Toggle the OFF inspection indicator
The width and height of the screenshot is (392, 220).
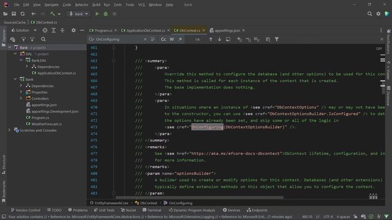(x=379, y=49)
